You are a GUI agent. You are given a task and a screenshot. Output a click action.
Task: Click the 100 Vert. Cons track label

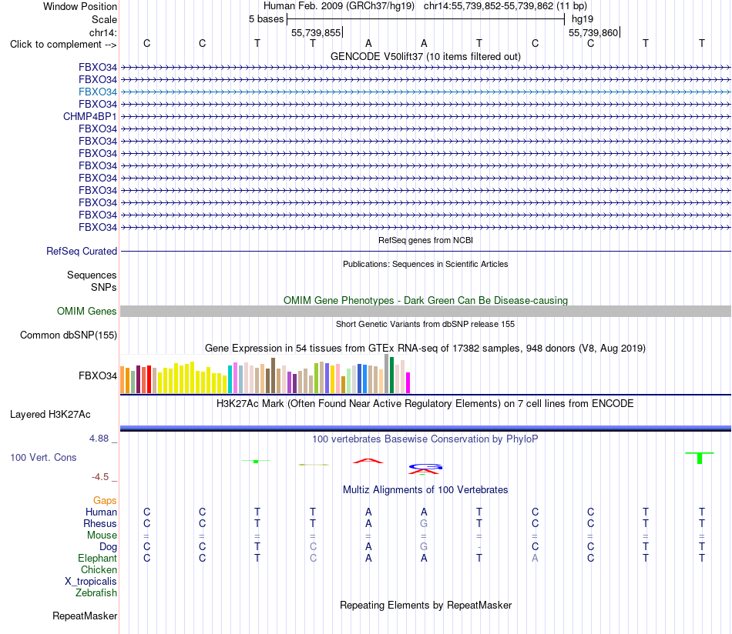[43, 458]
